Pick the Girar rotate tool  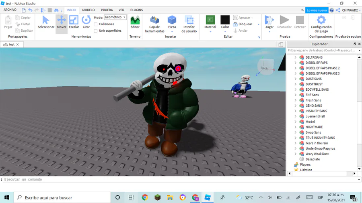click(x=86, y=22)
